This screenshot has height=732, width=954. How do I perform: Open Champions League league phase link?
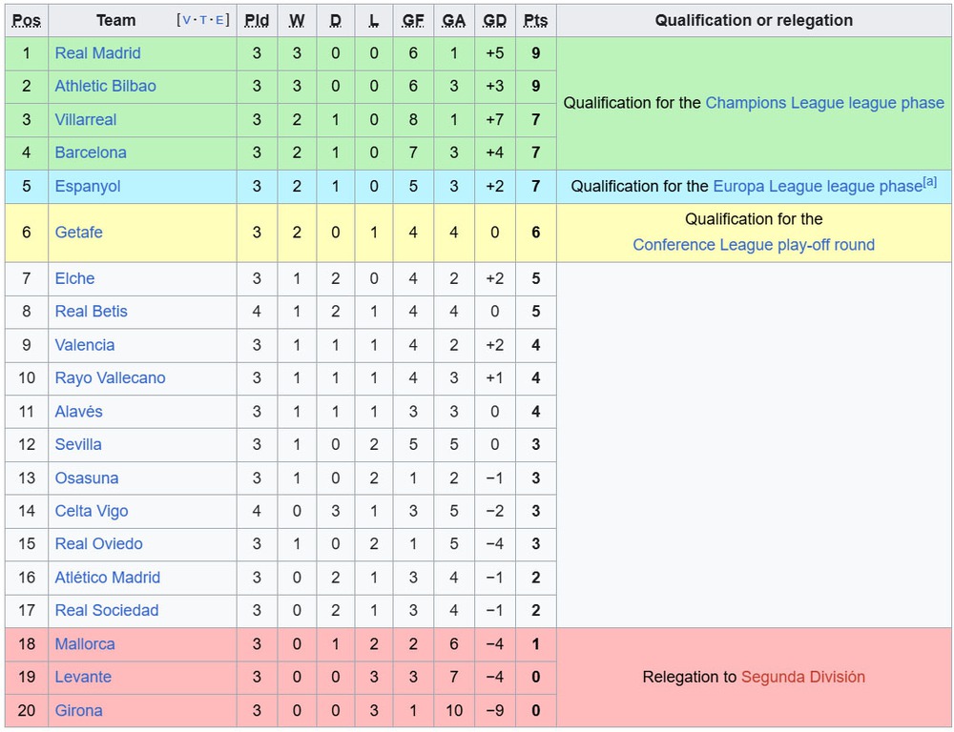[824, 103]
